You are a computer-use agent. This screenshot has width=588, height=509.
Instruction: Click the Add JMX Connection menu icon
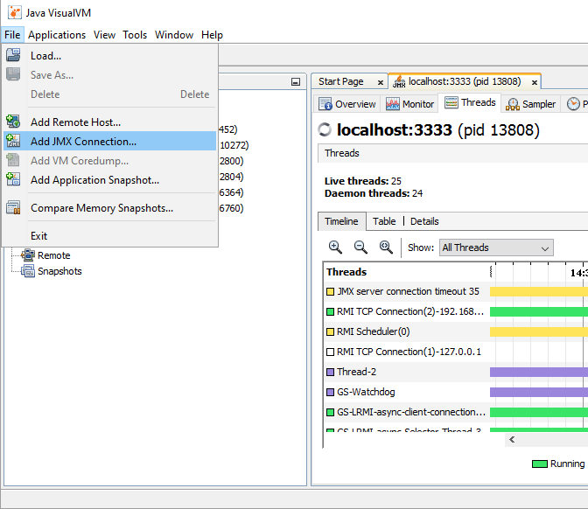tap(13, 141)
